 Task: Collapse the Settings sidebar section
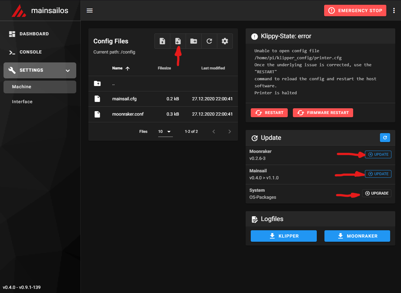pos(68,70)
